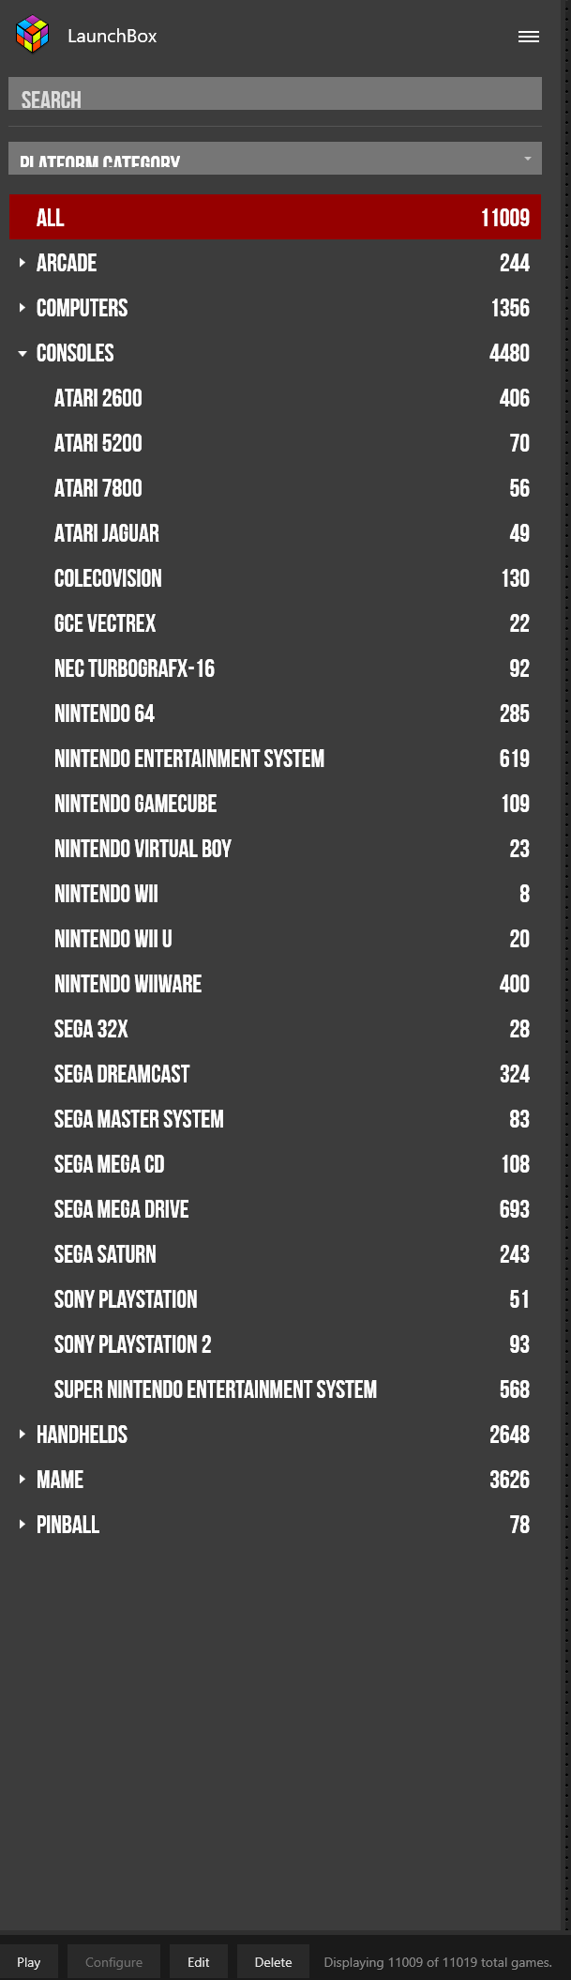571x1980 pixels.
Task: Expand the Arcade category arrow
Action: point(22,263)
